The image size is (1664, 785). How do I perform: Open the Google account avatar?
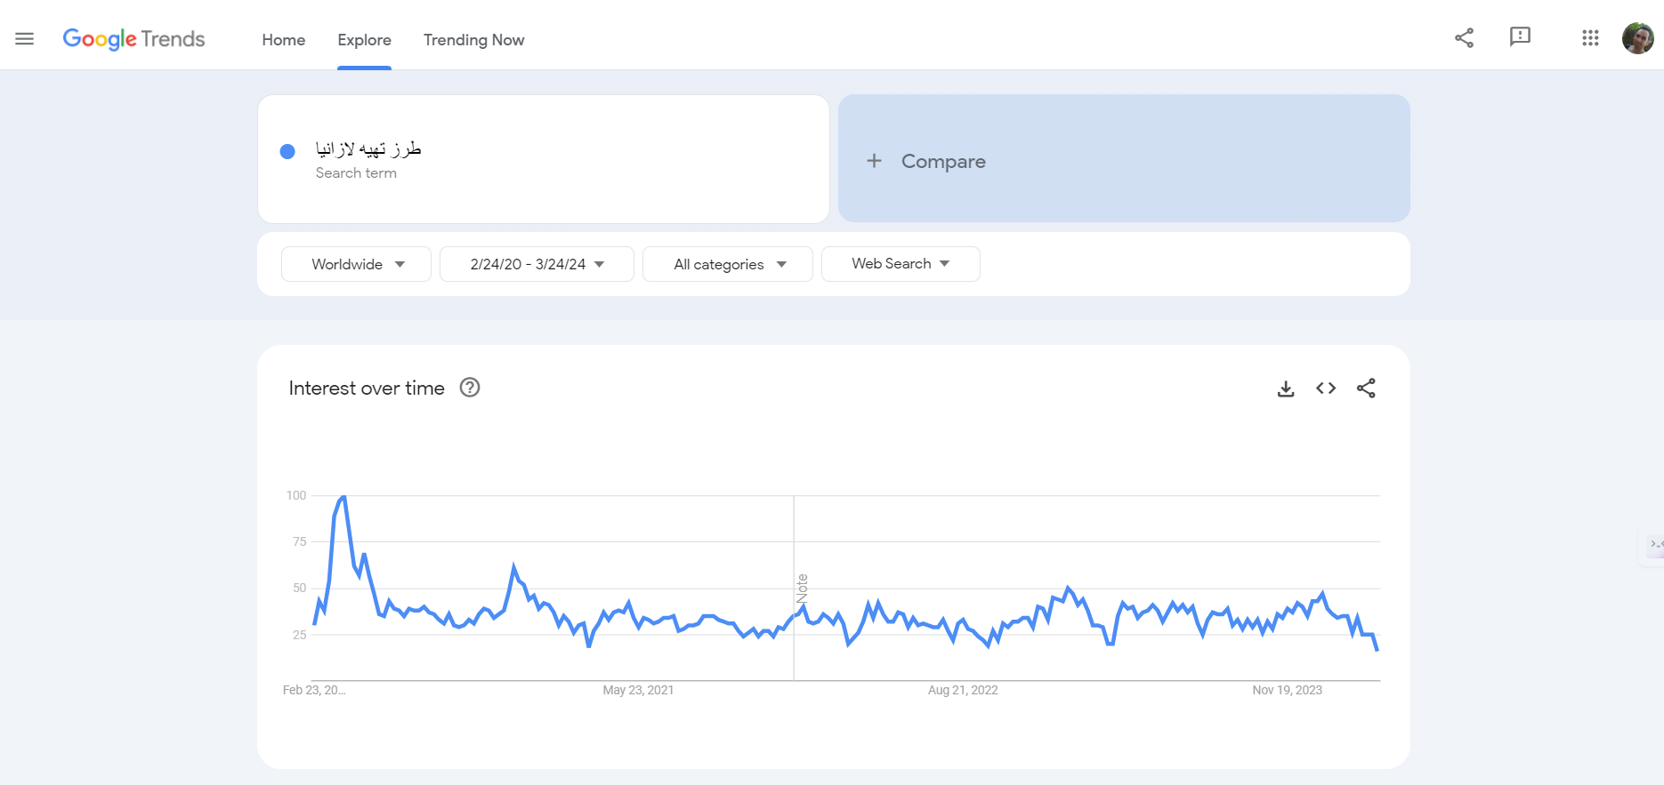click(1637, 38)
